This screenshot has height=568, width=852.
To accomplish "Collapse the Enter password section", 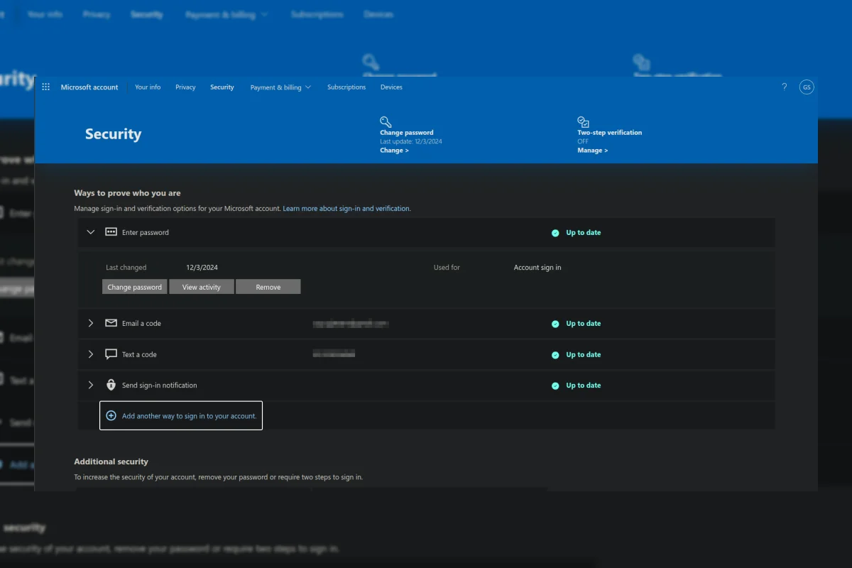I will 90,232.
